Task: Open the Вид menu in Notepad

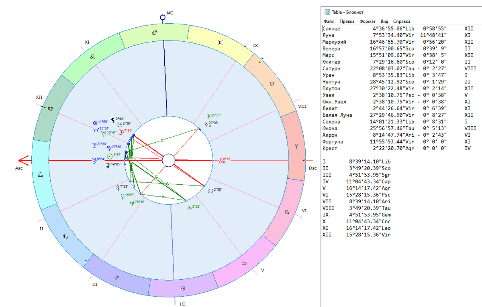Action: click(384, 21)
